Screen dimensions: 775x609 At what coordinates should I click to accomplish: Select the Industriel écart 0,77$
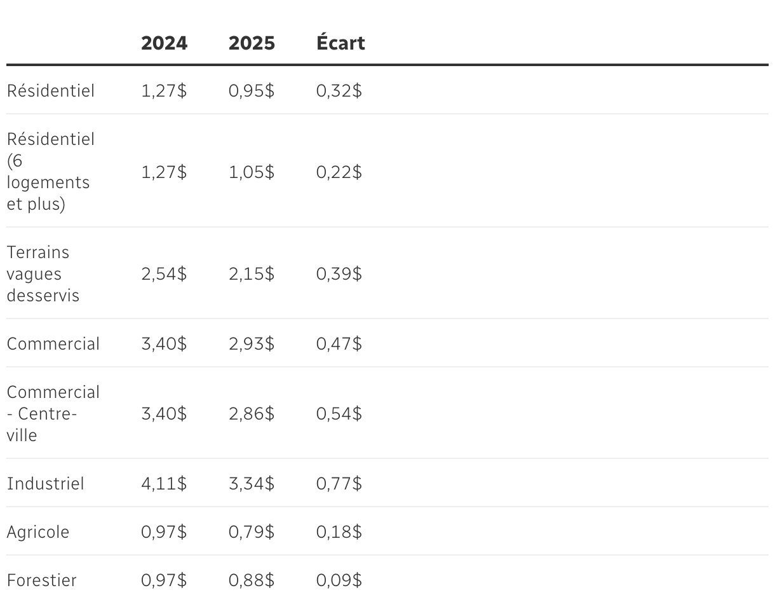point(339,484)
